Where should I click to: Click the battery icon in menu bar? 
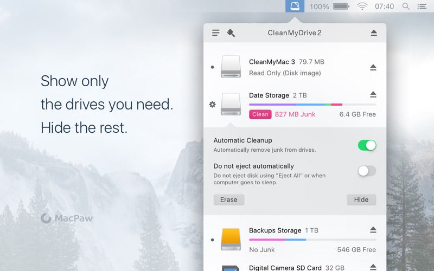(x=341, y=6)
